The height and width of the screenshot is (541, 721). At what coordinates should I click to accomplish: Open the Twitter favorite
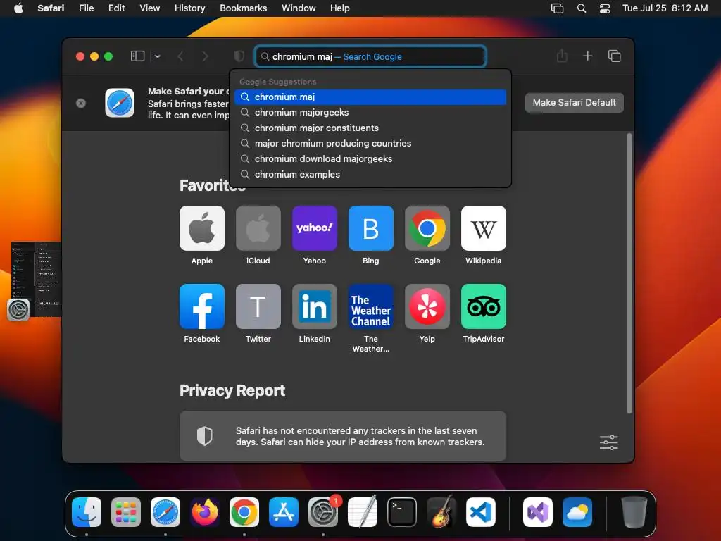(x=258, y=306)
